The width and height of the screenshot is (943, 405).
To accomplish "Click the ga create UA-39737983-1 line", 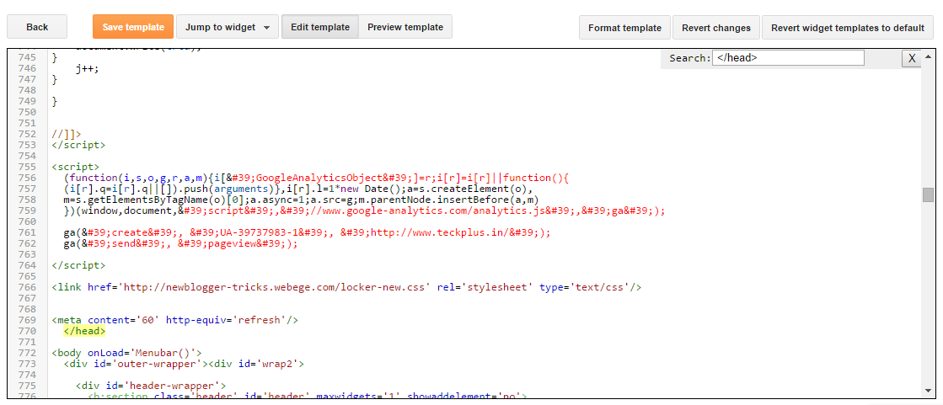I will [x=307, y=232].
